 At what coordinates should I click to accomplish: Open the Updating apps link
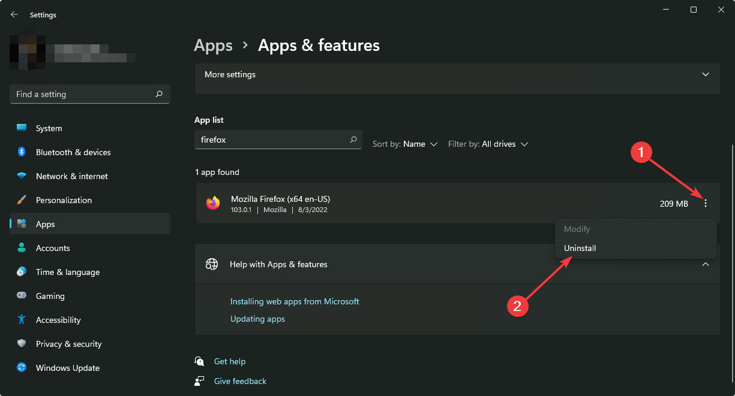pyautogui.click(x=257, y=319)
